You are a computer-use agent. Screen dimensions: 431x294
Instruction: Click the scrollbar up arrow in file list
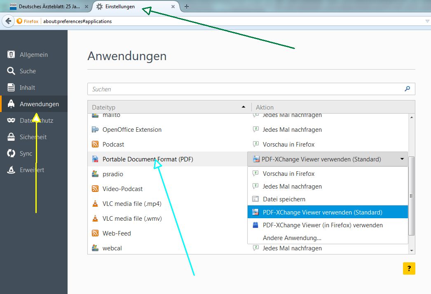point(412,117)
